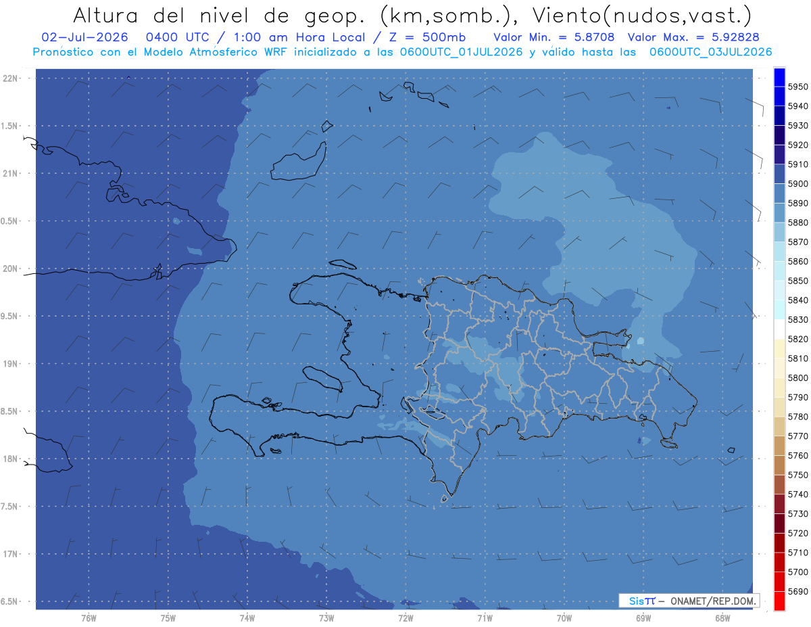Click the '18N' latitude label
The height and width of the screenshot is (627, 811).
[x=11, y=459]
